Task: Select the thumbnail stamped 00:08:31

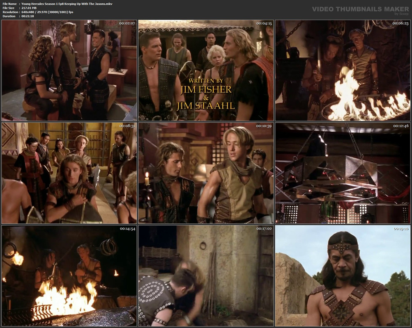Action: click(x=69, y=173)
